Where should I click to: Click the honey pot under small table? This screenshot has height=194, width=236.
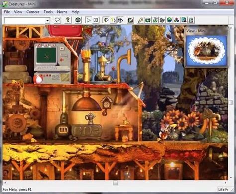coord(125,139)
